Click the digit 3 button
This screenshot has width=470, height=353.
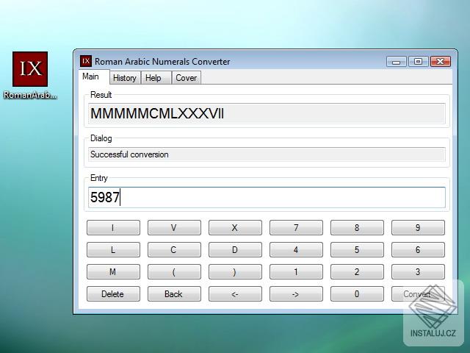pyautogui.click(x=418, y=271)
